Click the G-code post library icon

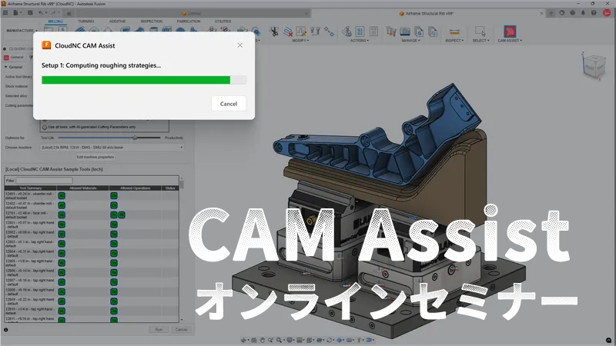[x=419, y=32]
